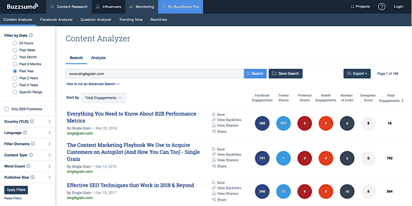Image resolution: width=412 pixels, height=206 pixels.
Task: Select the Past 2 Years date filter
Action: [x=15, y=78]
